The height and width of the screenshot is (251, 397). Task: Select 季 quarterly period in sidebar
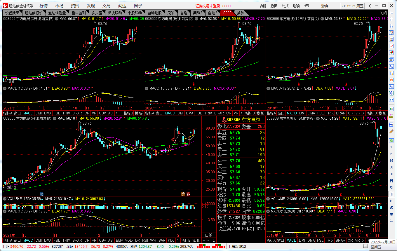click(x=391, y=214)
